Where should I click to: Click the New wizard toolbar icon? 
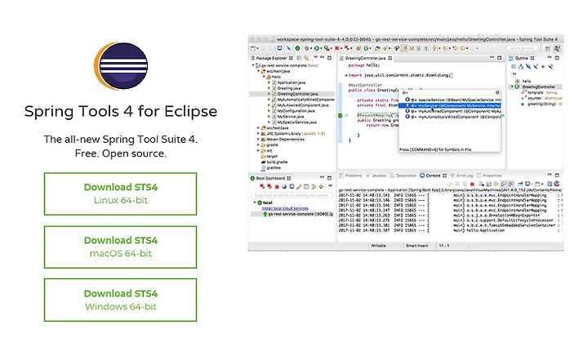click(x=253, y=48)
